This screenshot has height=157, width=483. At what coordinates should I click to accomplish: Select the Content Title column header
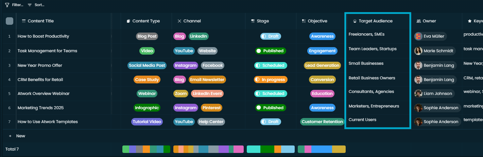click(x=64, y=21)
